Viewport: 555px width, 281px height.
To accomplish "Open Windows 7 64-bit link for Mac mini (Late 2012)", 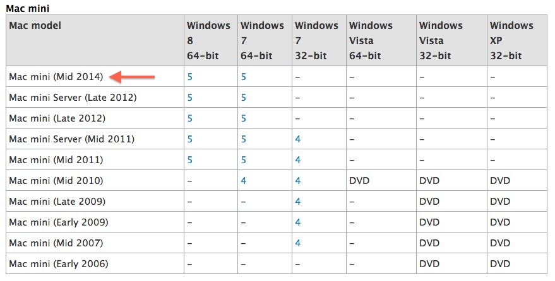I will [x=244, y=118].
